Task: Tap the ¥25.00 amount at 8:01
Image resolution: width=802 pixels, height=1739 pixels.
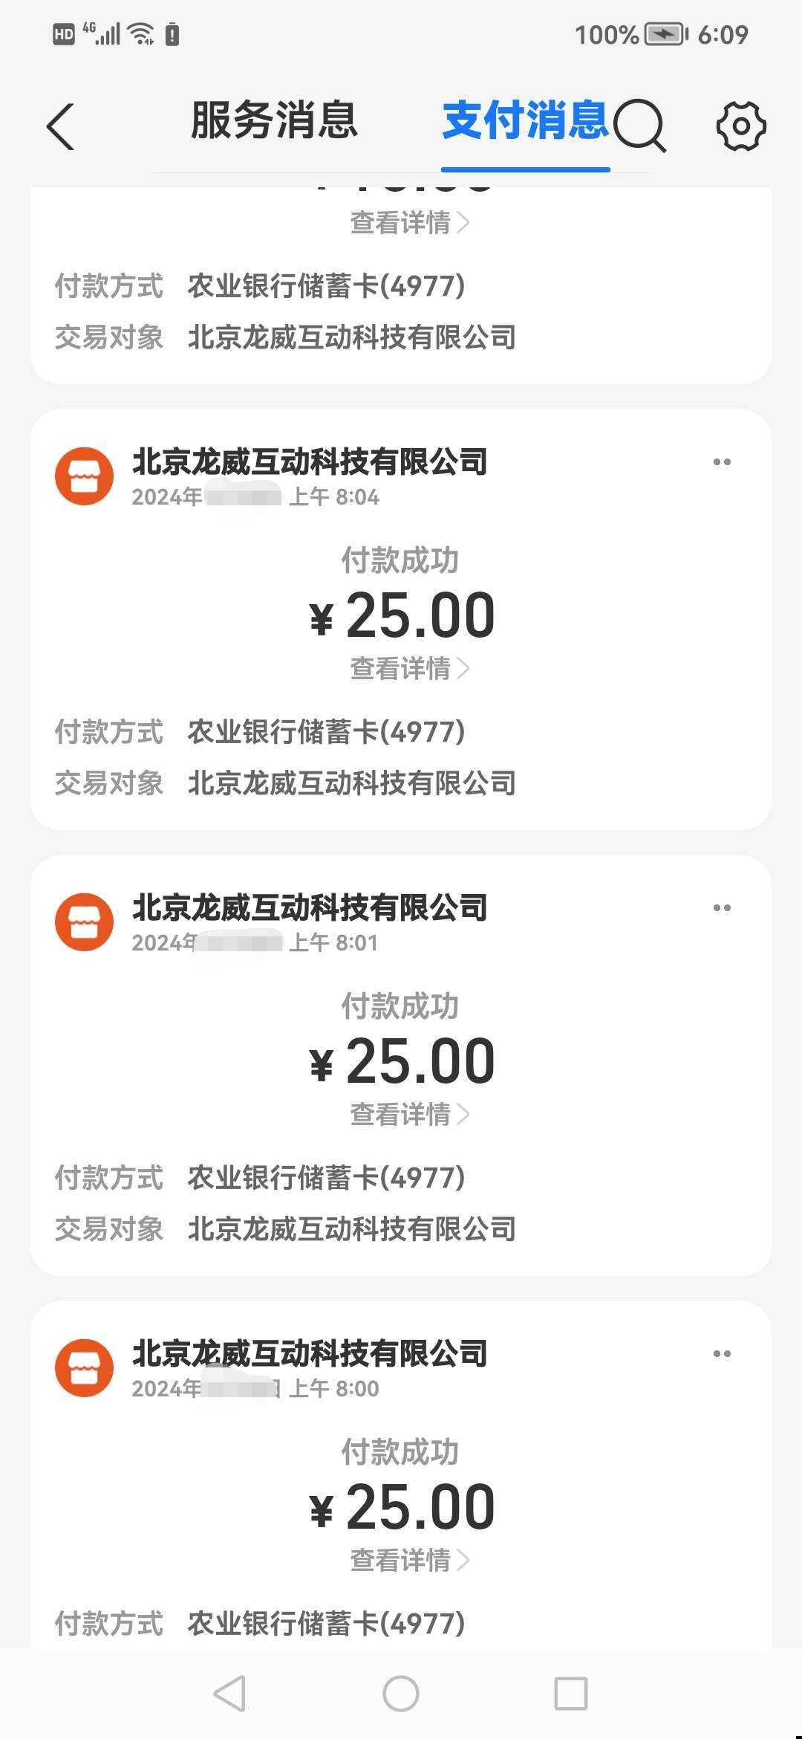Action: pos(402,1061)
